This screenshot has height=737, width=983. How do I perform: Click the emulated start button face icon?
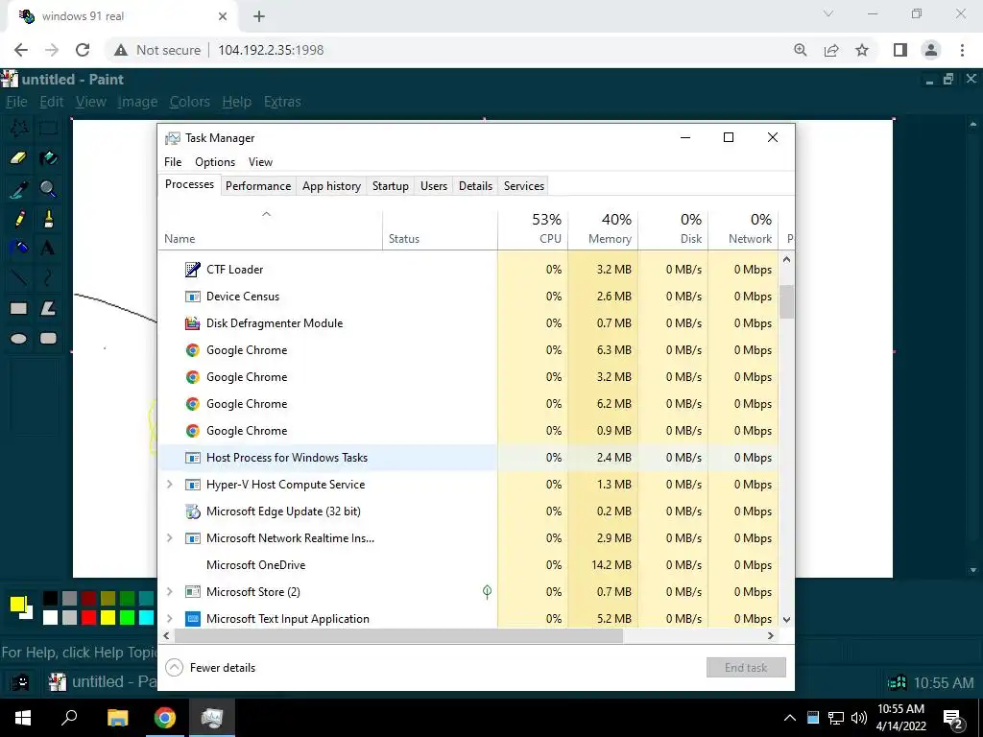(21, 681)
